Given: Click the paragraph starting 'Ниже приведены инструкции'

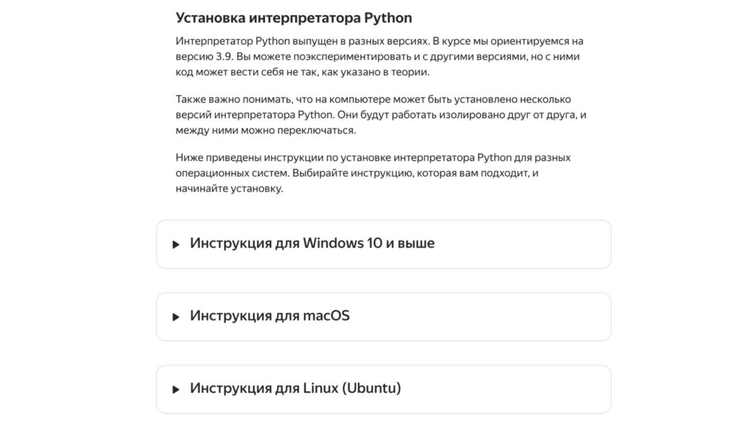Looking at the screenshot, I should pyautogui.click(x=372, y=173).
